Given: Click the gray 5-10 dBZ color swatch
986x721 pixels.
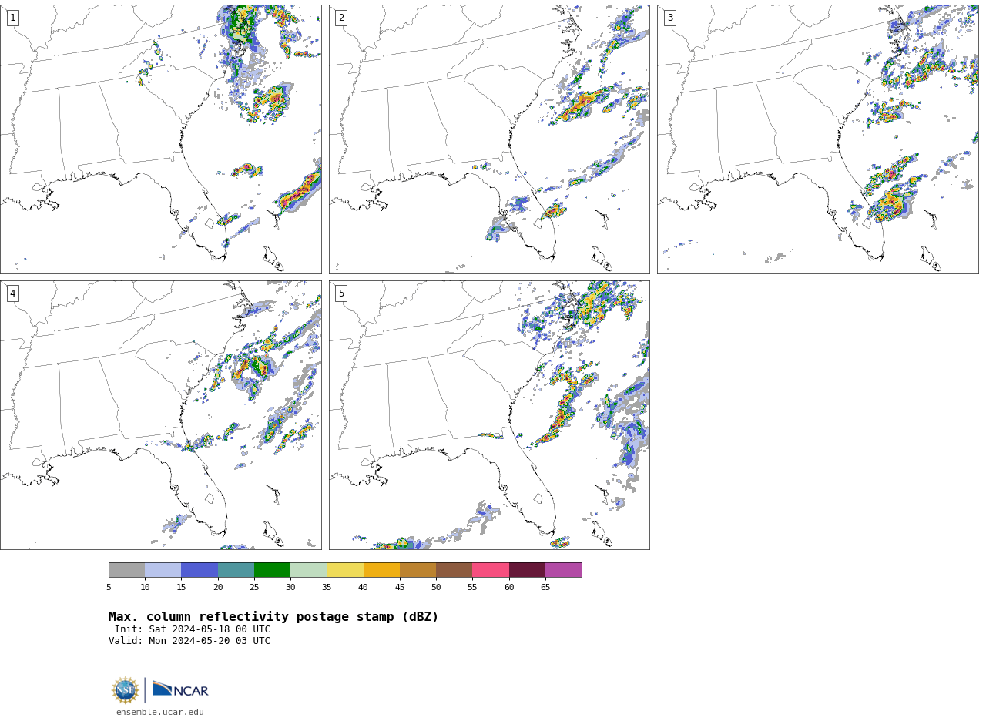Looking at the screenshot, I should (x=126, y=570).
